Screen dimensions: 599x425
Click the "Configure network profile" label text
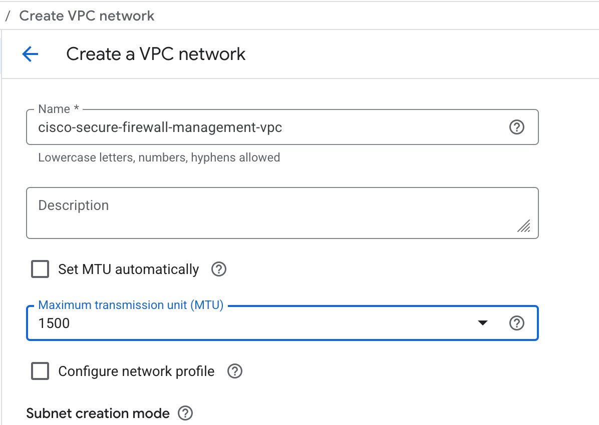click(x=136, y=371)
